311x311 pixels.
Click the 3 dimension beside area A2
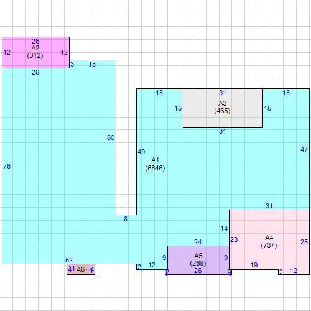point(72,64)
